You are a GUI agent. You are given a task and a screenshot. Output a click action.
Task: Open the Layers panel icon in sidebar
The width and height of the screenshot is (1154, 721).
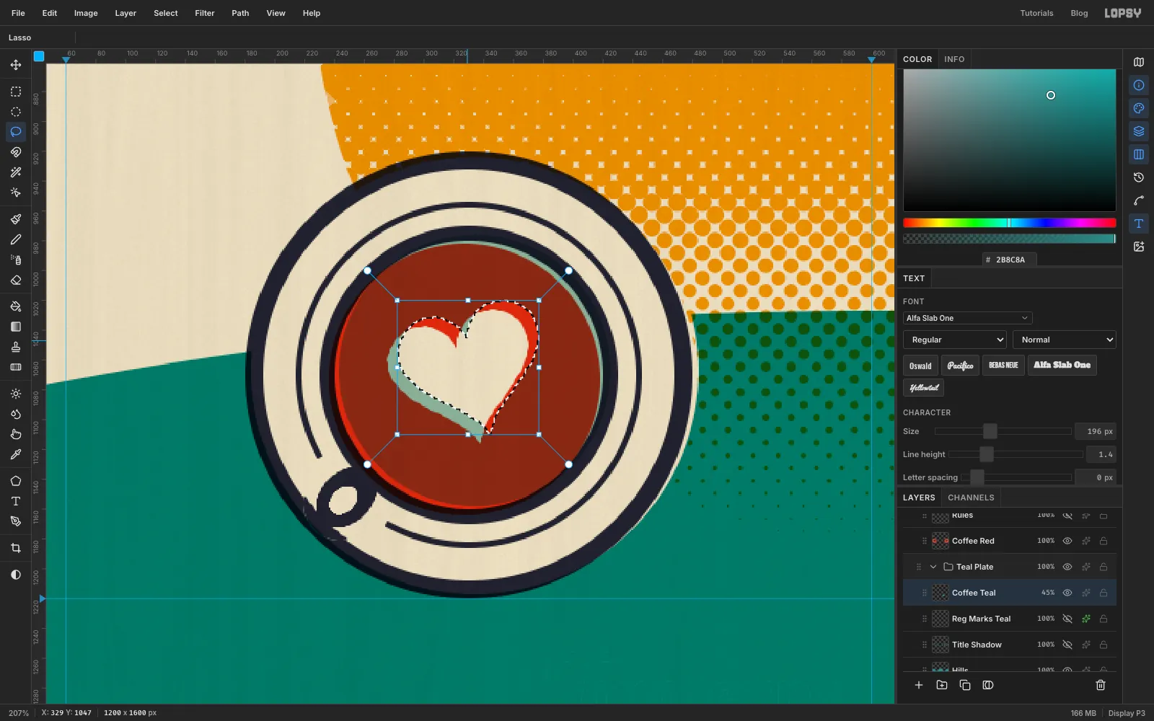point(1139,131)
